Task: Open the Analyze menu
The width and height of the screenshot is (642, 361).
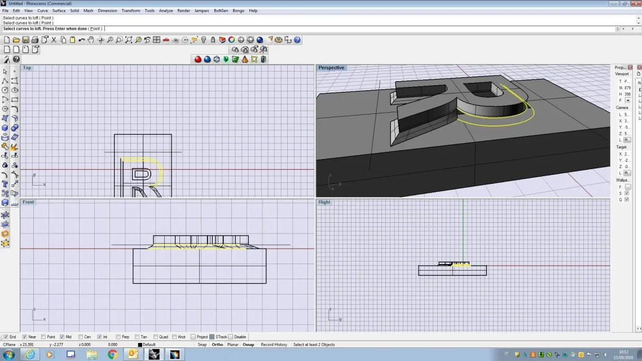Action: (x=166, y=11)
